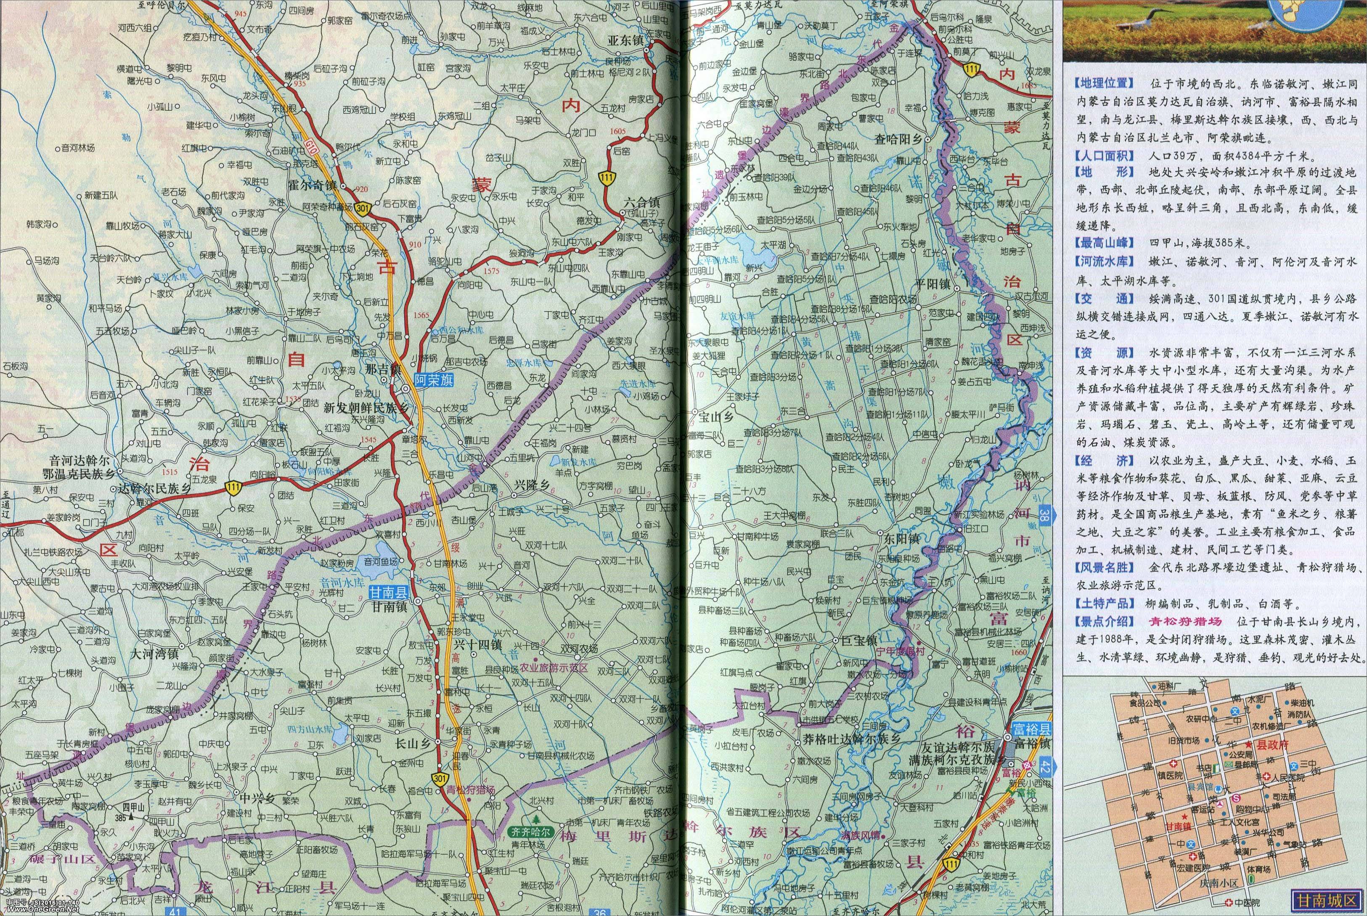Click the 四甲山 385 peak triangle marker
This screenshot has width=1367, height=916.
click(x=132, y=817)
